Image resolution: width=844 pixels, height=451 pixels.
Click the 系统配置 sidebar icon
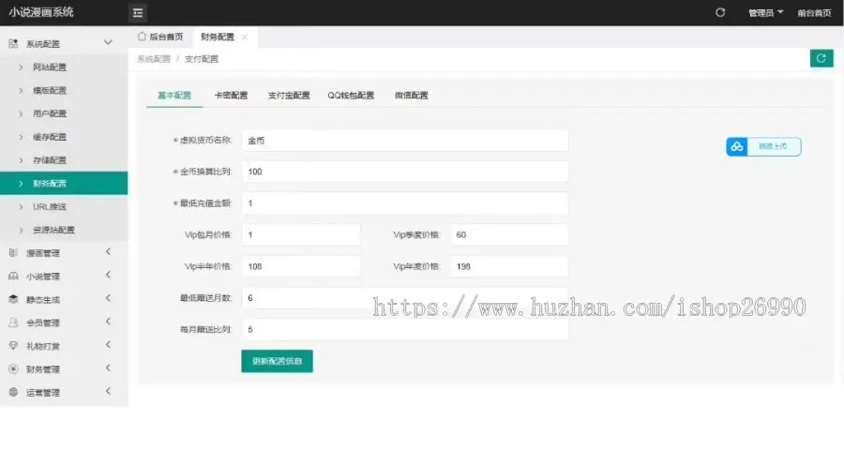(13, 43)
